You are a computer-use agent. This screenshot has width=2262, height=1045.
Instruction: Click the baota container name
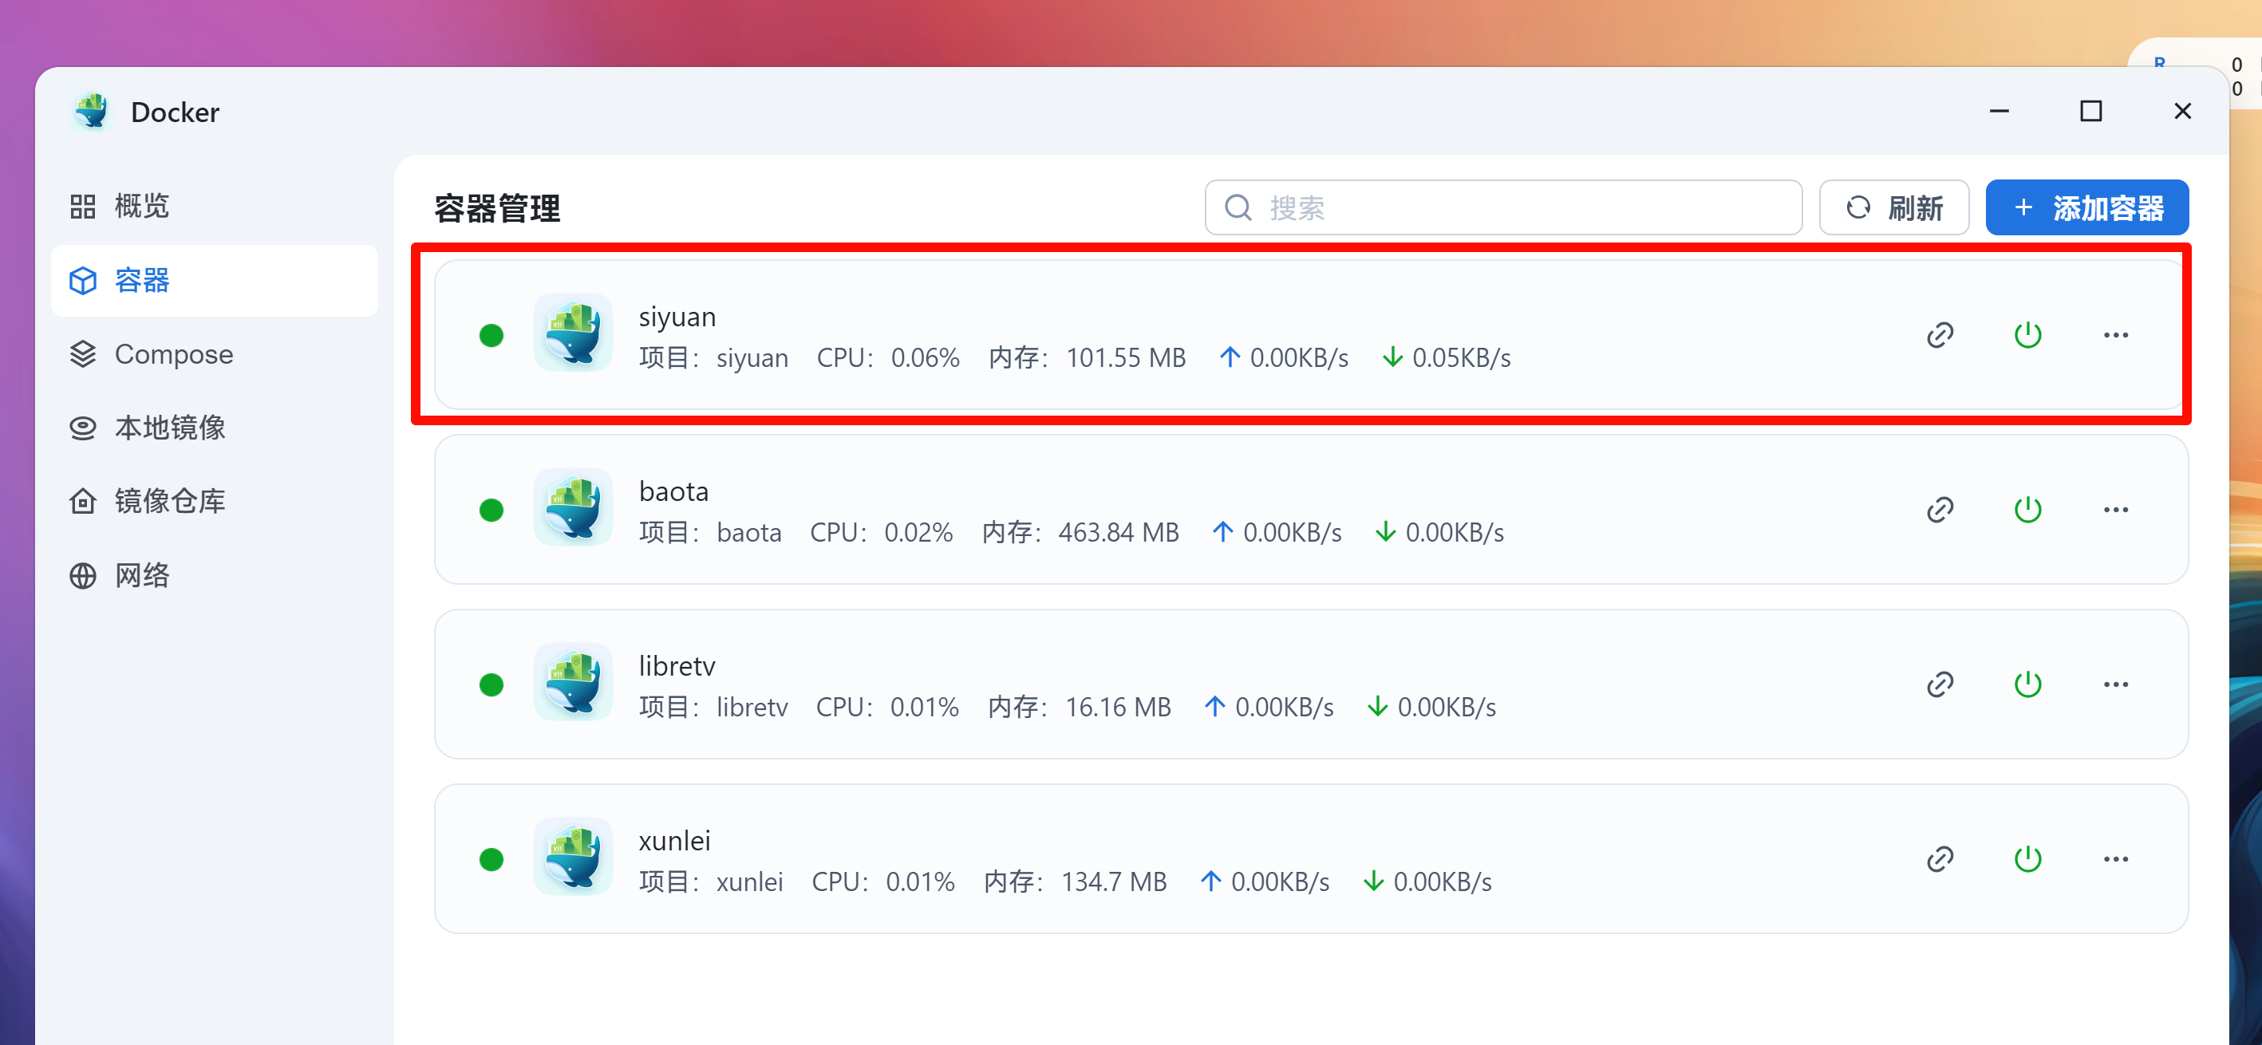tap(673, 491)
